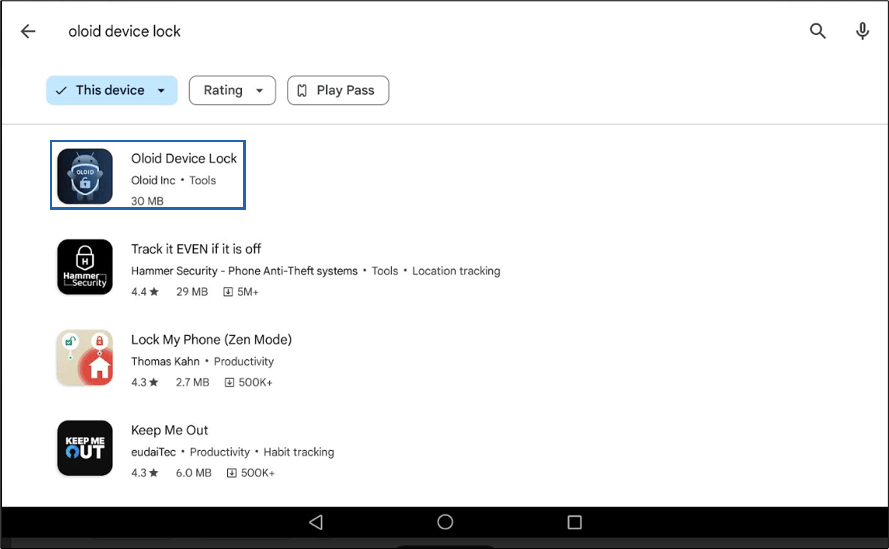
Task: Select the '29 MB' size text
Action: (x=192, y=292)
